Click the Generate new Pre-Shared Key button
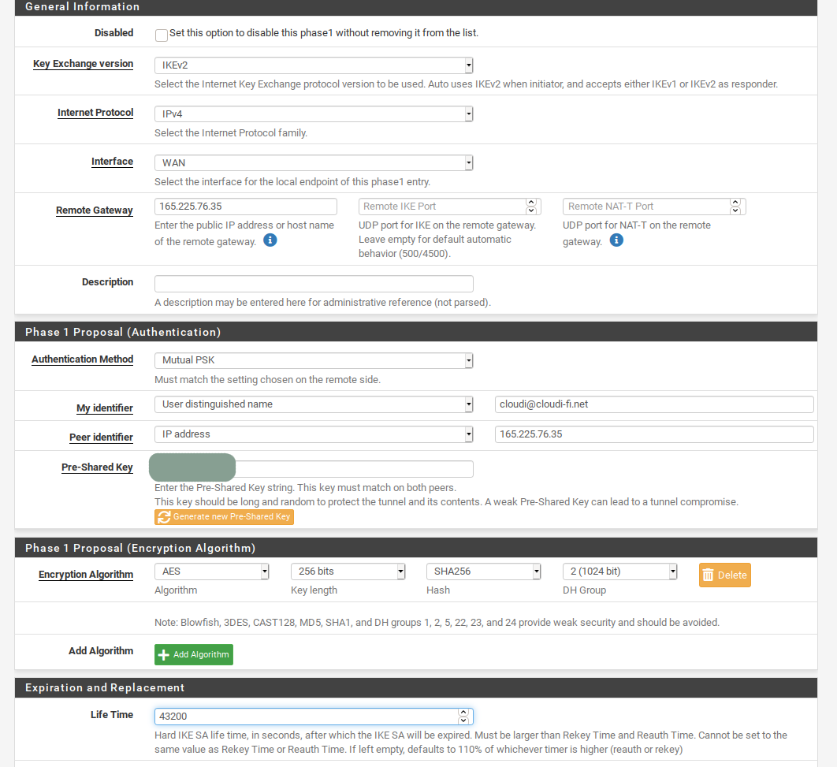 (224, 516)
